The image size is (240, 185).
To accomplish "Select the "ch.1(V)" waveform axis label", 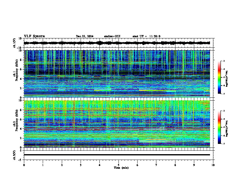I will tap(14, 43).
